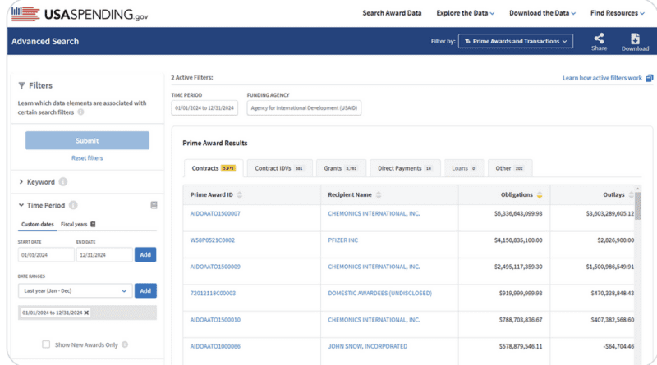Open the Other tab

(x=510, y=168)
